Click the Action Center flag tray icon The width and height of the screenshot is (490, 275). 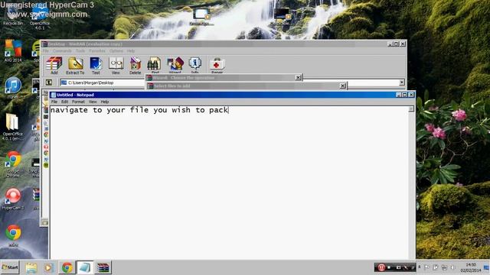[x=426, y=267]
